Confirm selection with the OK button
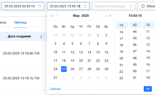The height and width of the screenshot is (95, 155). [x=148, y=89]
